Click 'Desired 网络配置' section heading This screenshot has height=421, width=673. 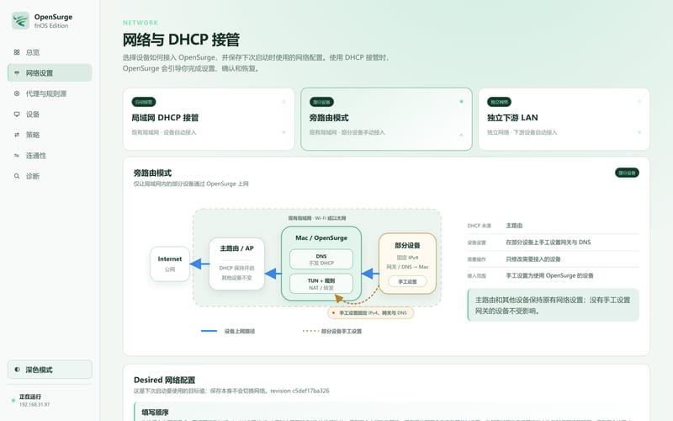(x=164, y=380)
